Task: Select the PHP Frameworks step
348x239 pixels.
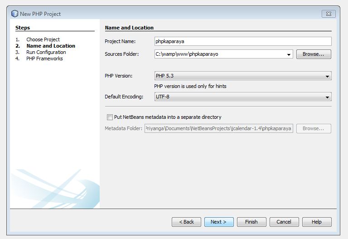Action: [44, 59]
